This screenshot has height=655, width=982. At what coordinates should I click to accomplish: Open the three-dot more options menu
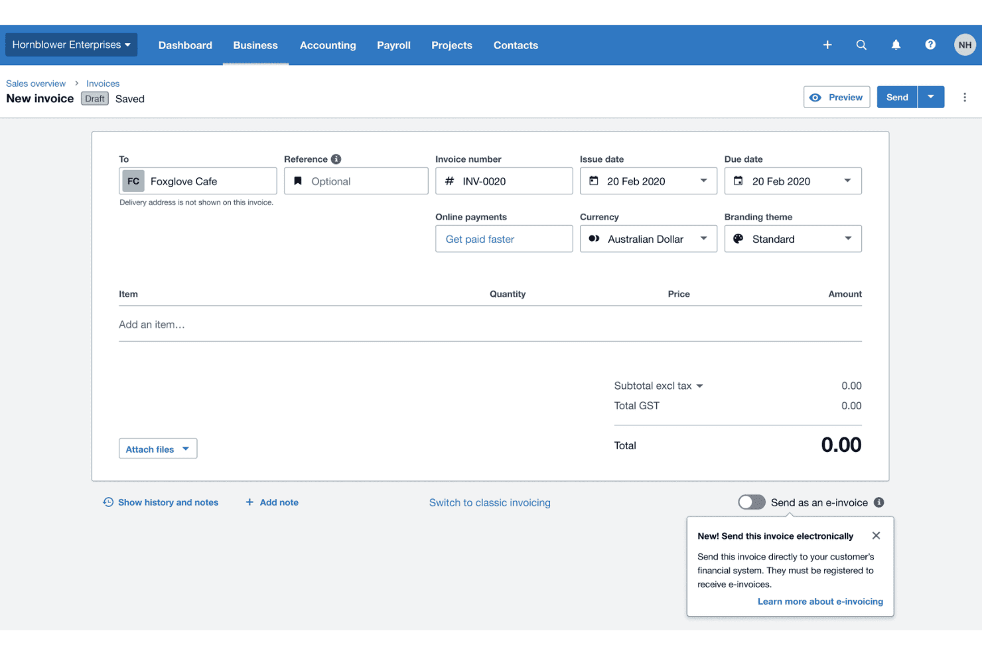coord(965,98)
